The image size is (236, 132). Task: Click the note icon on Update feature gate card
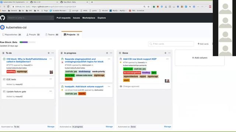[x=4, y=91]
